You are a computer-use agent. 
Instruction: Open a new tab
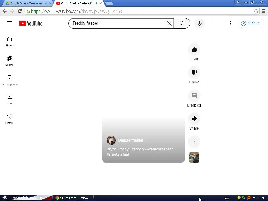click(x=109, y=3)
